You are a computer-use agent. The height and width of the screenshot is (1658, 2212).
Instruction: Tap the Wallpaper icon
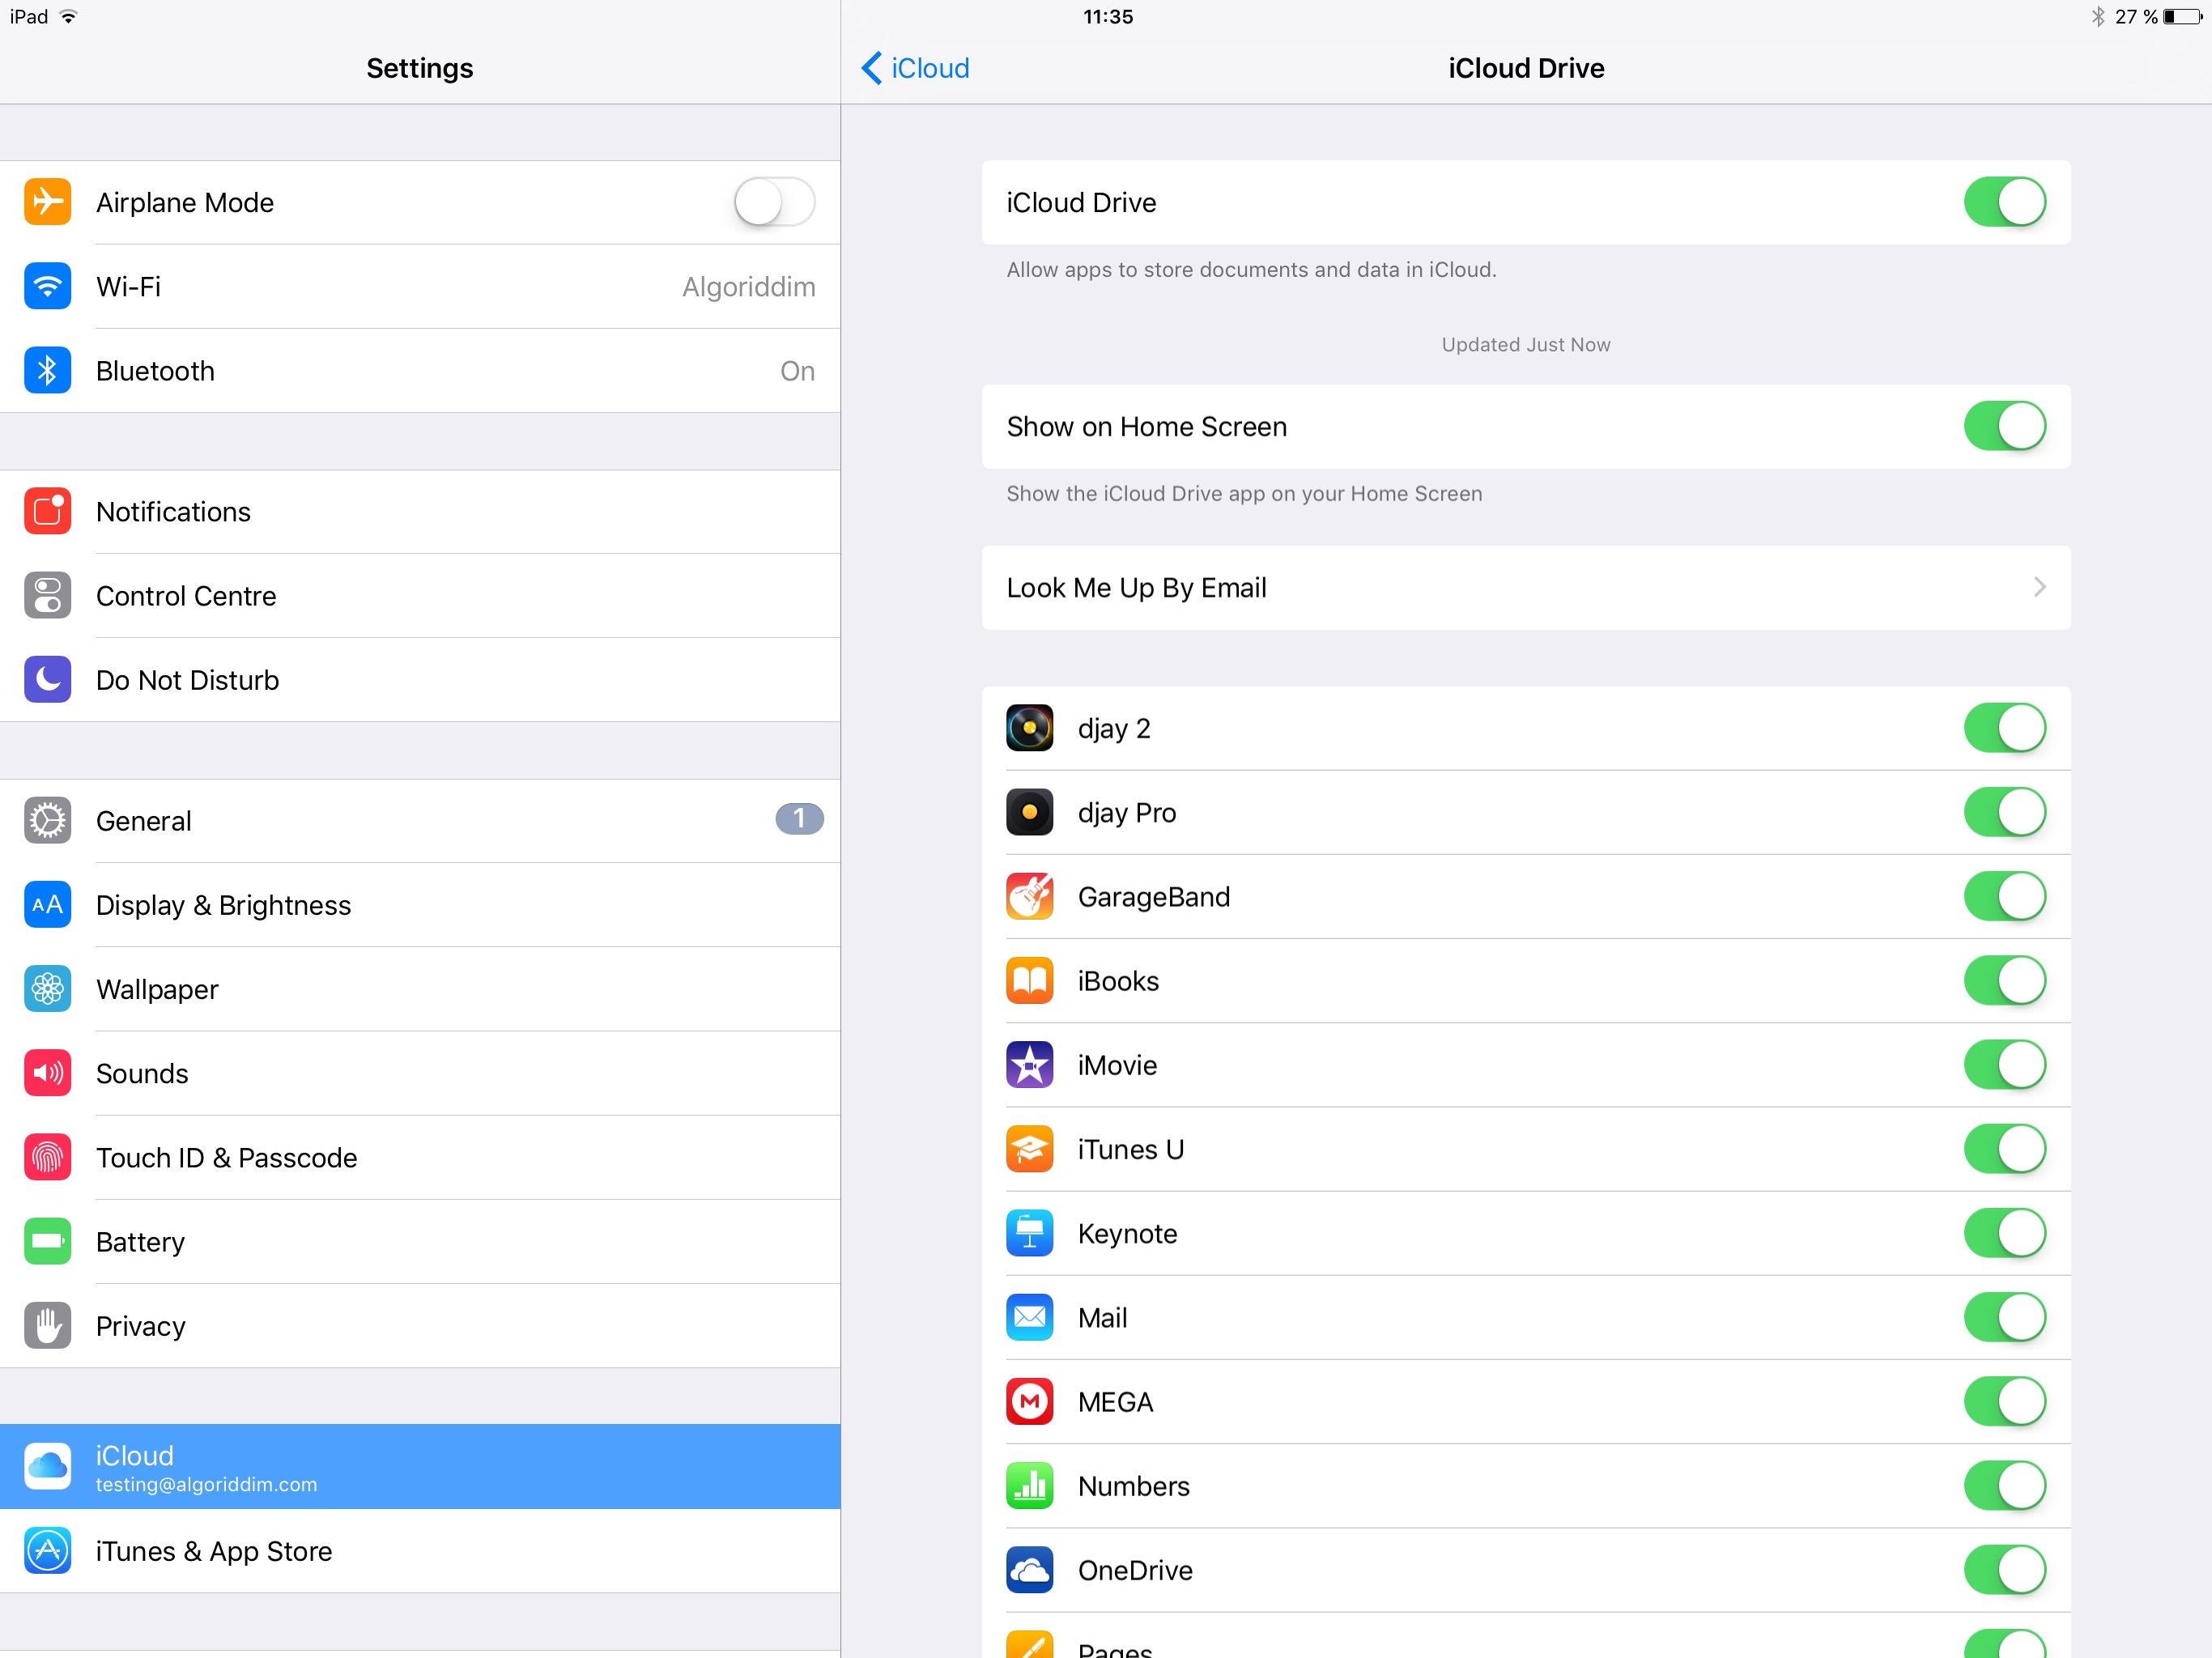tap(47, 988)
